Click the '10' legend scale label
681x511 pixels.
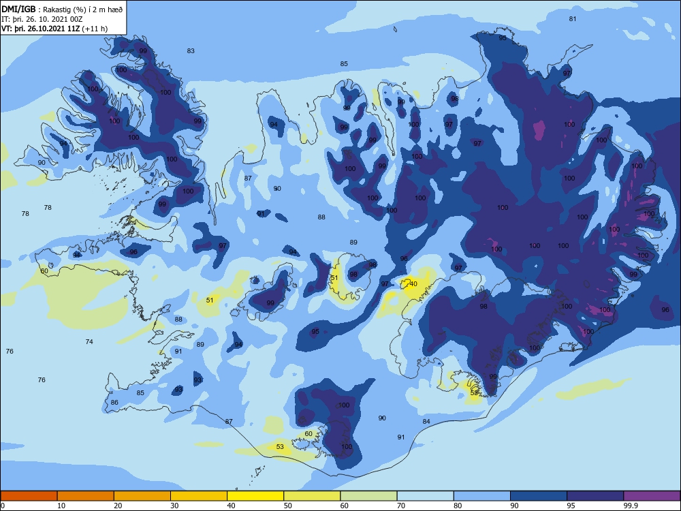[x=61, y=506]
